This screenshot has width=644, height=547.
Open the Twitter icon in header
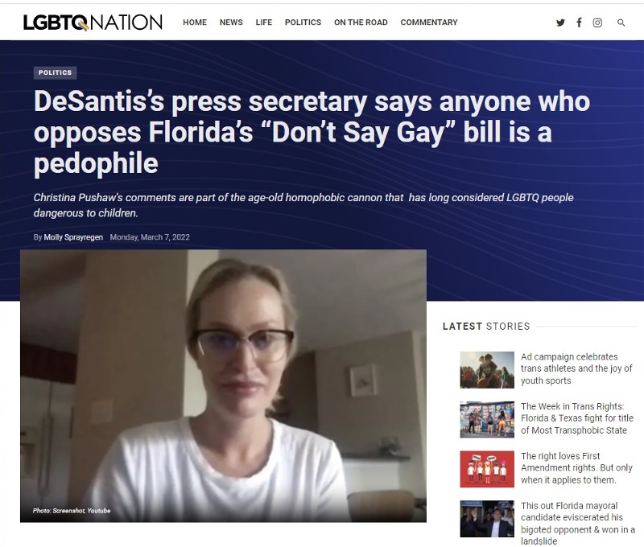coord(560,23)
